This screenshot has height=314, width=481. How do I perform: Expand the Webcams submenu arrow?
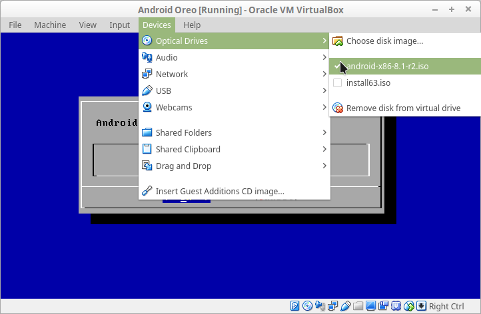tap(324, 107)
